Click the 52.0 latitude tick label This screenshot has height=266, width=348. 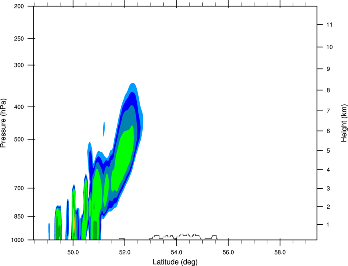(125, 252)
